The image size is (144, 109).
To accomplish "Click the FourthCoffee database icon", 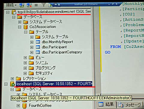I will 25,106.
